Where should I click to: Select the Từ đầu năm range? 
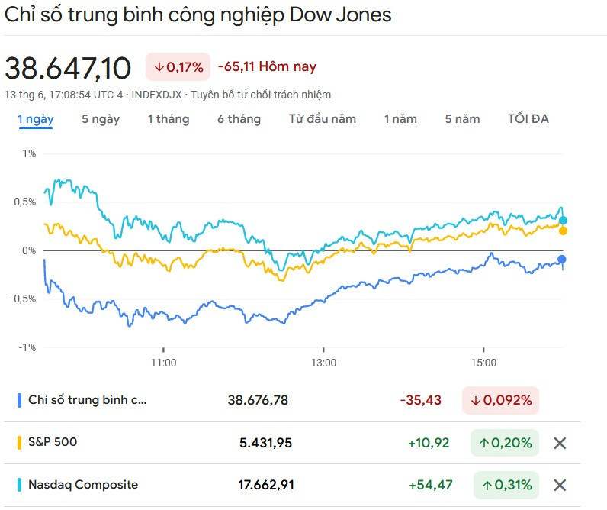coord(322,119)
